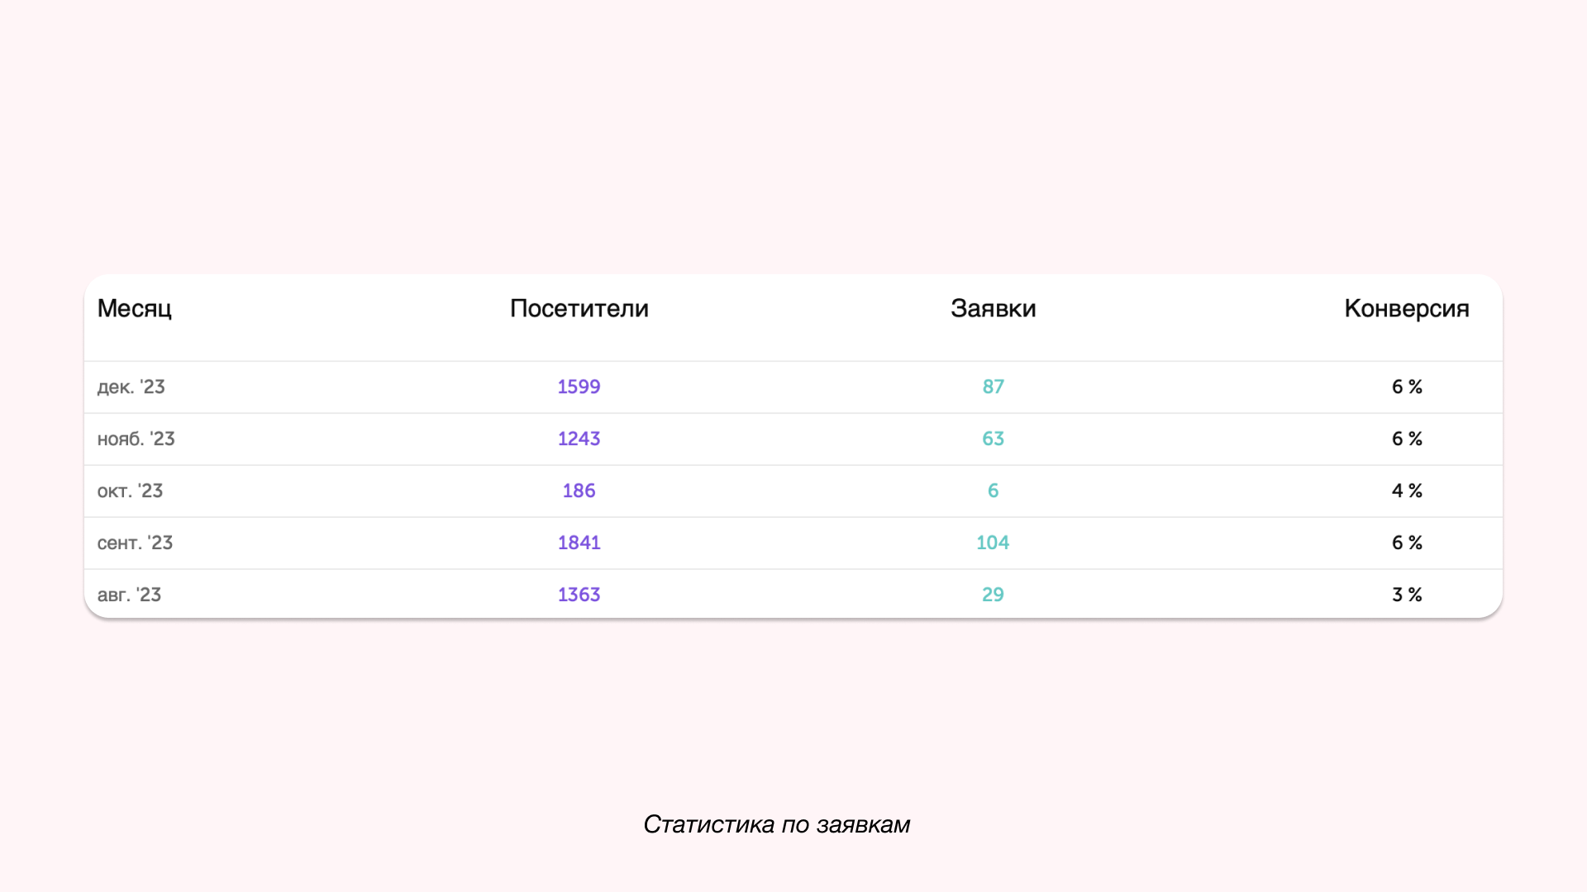
Task: Click requests value 63
Action: pyautogui.click(x=993, y=439)
